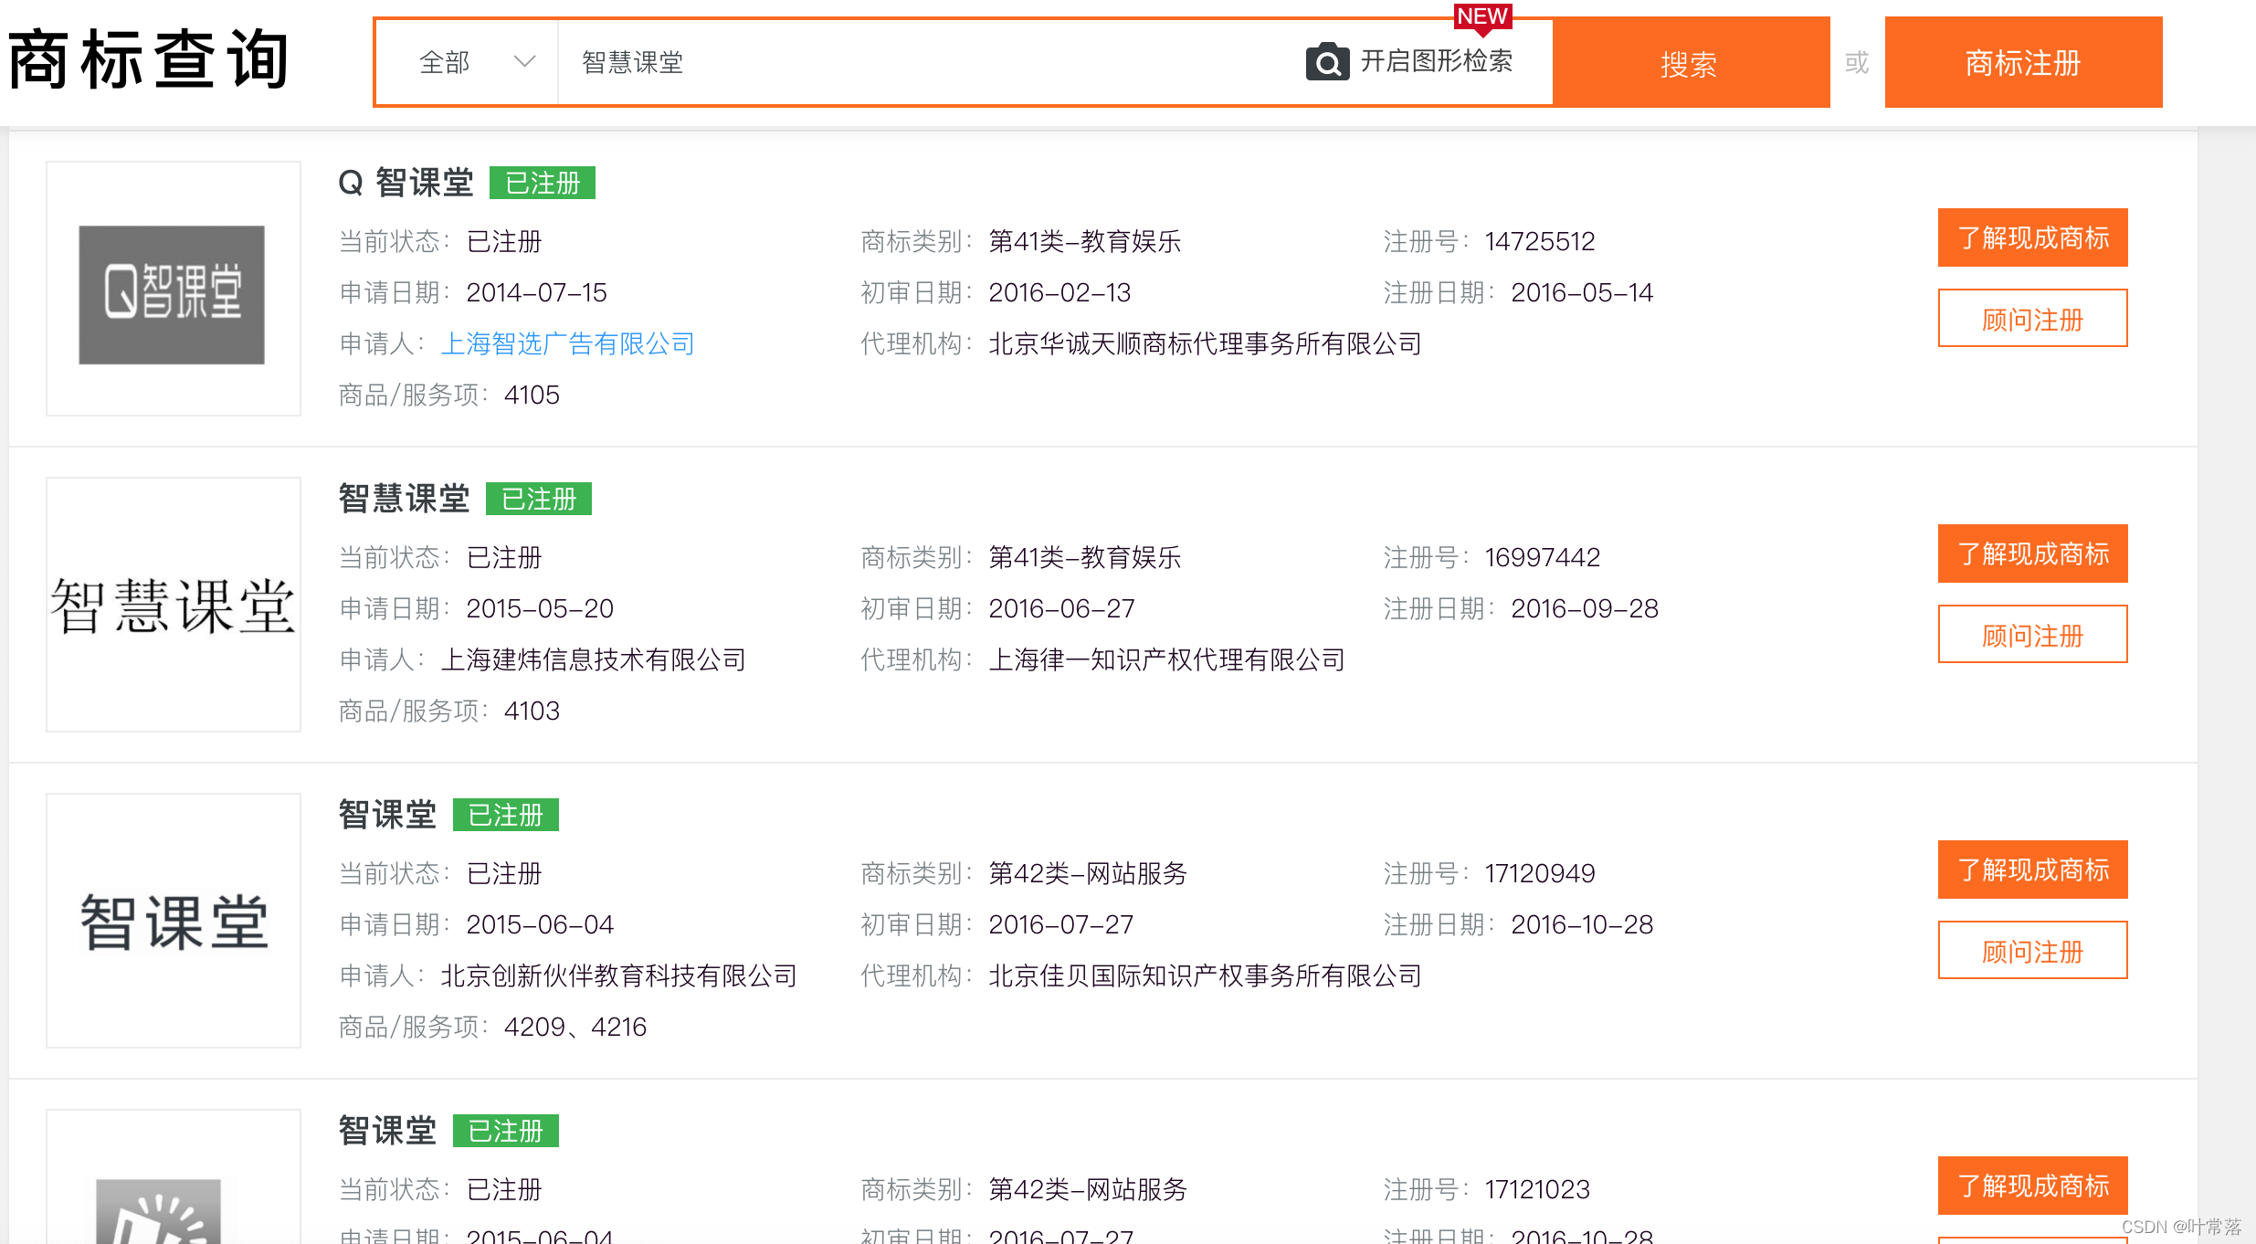Screen dimensions: 2256x1244
Task: Open the 智慧课堂 calligraphy trademark thumbnail
Action: [173, 605]
